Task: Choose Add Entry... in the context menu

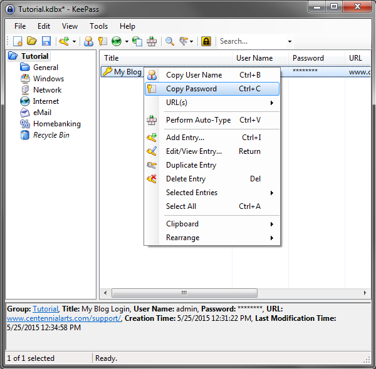Action: click(x=212, y=138)
